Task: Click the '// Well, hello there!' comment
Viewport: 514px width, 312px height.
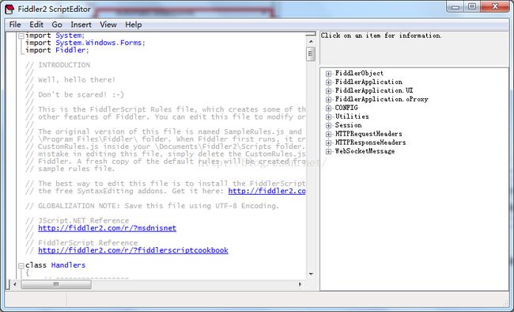Action: pos(70,80)
